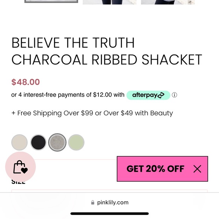The height and width of the screenshot is (219, 219).
Task: Tap the pinklily.com address bar
Action: (x=109, y=202)
